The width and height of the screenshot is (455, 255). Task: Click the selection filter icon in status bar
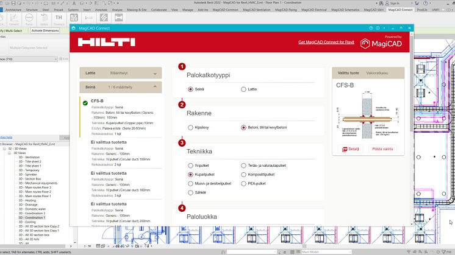click(444, 252)
